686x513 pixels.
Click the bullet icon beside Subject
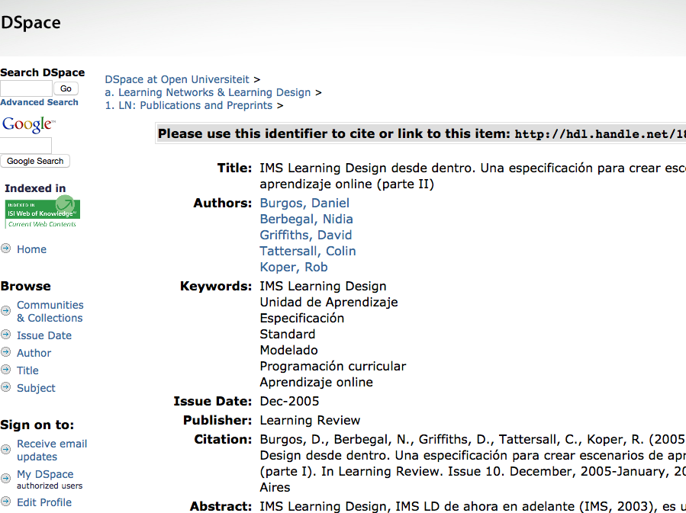pos(6,387)
